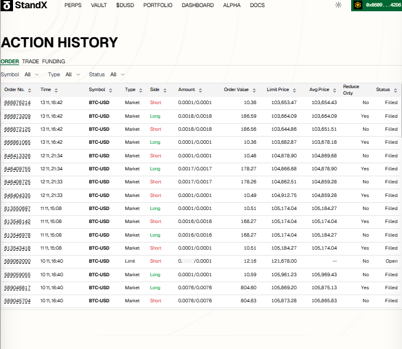Open order number 646413326
This screenshot has height=349, width=402.
point(17,156)
